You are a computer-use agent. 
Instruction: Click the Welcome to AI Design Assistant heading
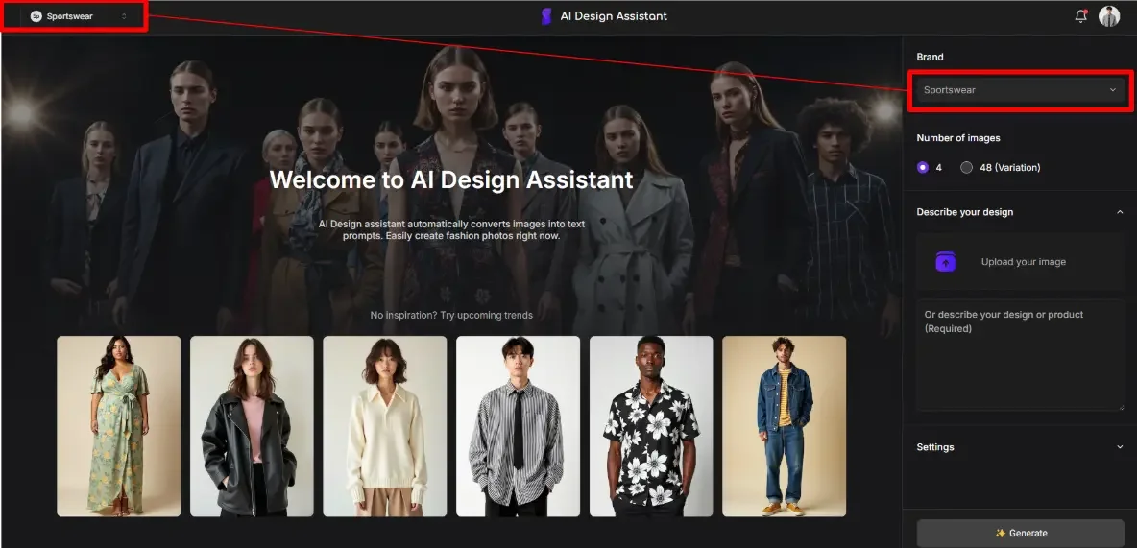[x=451, y=179]
